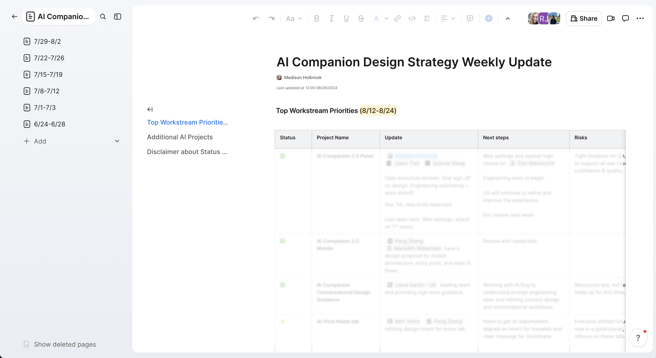
Task: Open the 7/22-7/26 page in the sidebar
Action: click(49, 58)
